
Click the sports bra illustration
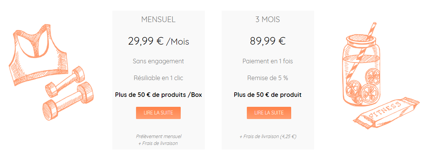(x=39, y=55)
